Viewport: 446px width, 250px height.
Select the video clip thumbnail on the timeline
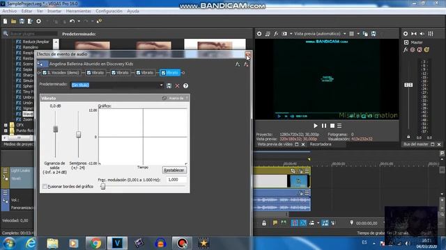point(299,181)
